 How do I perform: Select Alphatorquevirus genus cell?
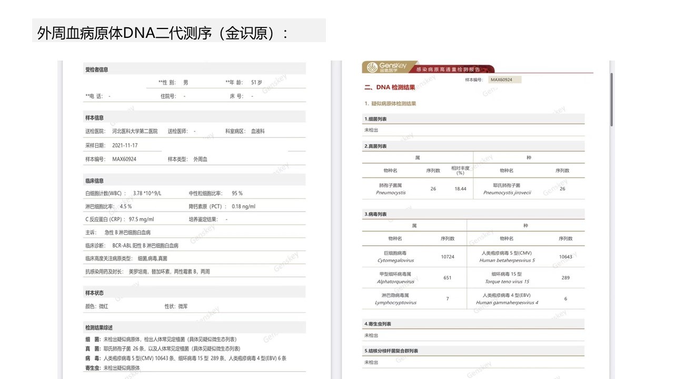pyautogui.click(x=395, y=277)
